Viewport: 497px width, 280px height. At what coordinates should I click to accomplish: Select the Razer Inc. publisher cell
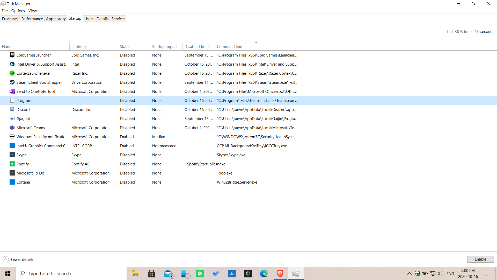tap(79, 73)
